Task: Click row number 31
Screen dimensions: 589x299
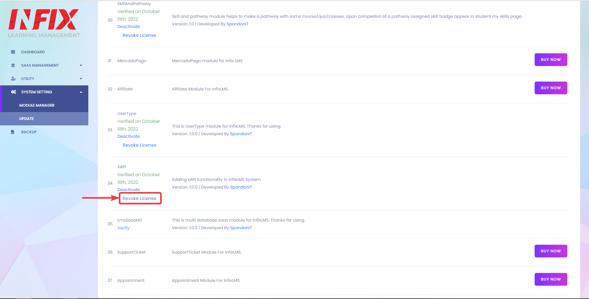Action: 109,61
